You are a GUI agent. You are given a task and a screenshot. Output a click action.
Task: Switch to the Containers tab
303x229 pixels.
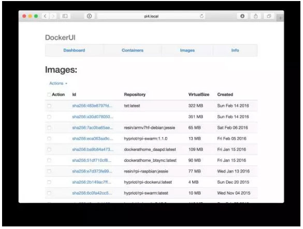tap(133, 50)
